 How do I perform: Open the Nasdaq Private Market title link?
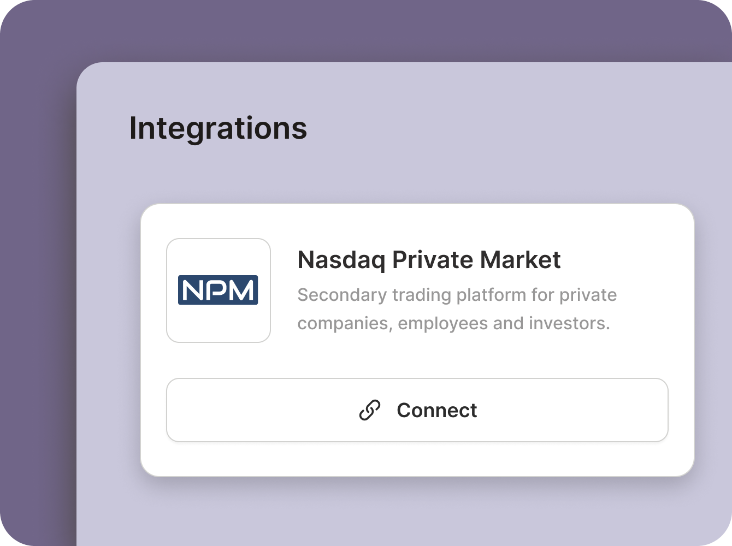429,260
